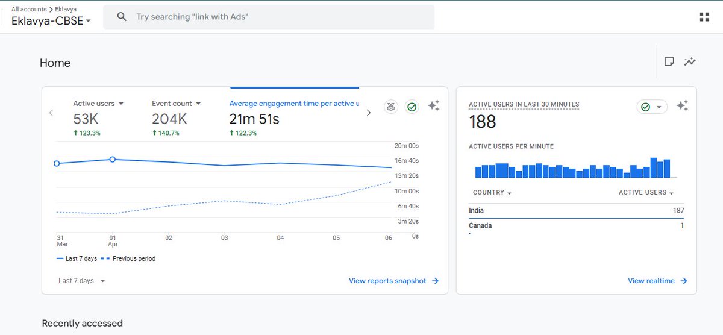The image size is (723, 335).
Task: Select the Active users metric tab value 53K
Action: pyautogui.click(x=86, y=119)
